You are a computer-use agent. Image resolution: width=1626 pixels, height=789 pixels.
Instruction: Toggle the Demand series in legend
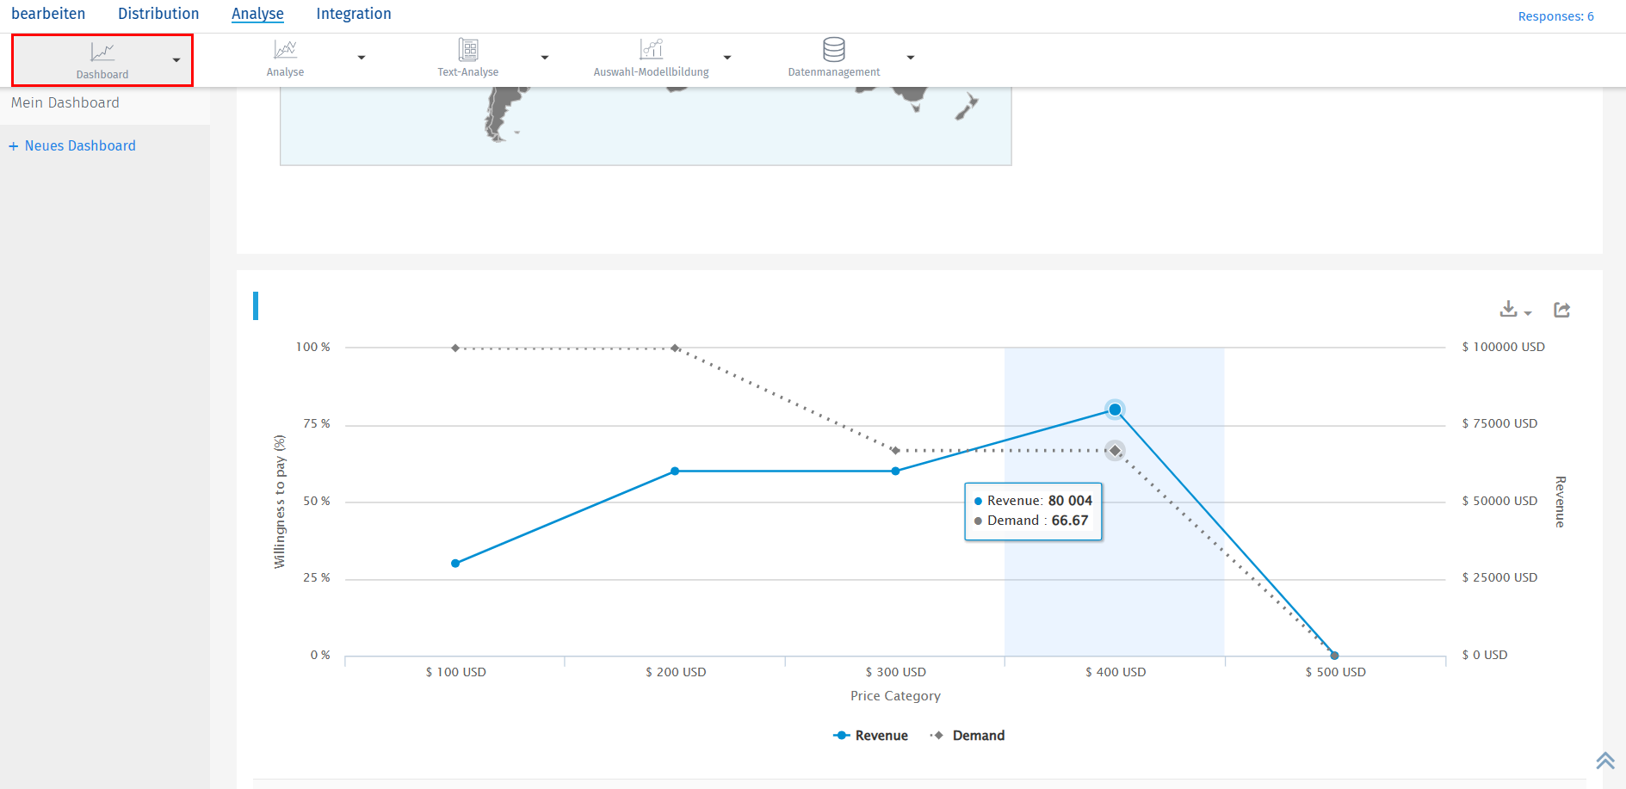coord(968,736)
